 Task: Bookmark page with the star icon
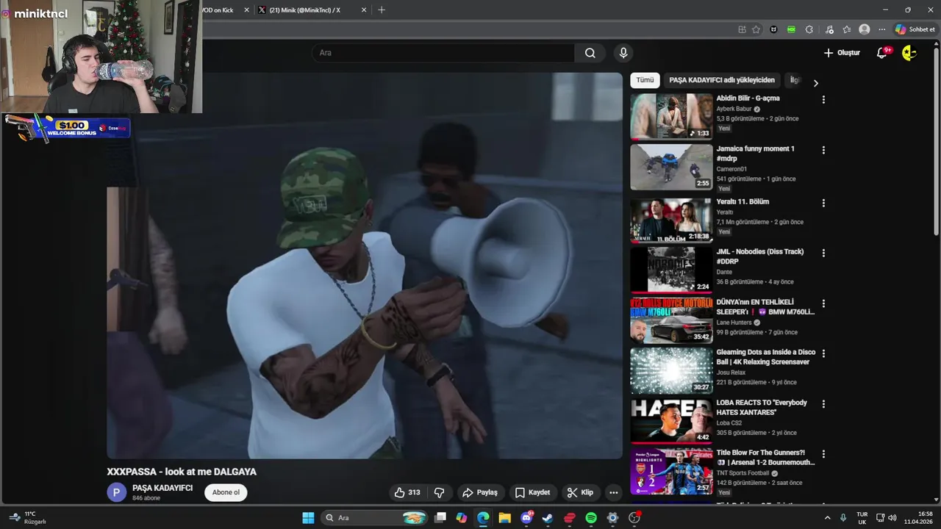756,29
